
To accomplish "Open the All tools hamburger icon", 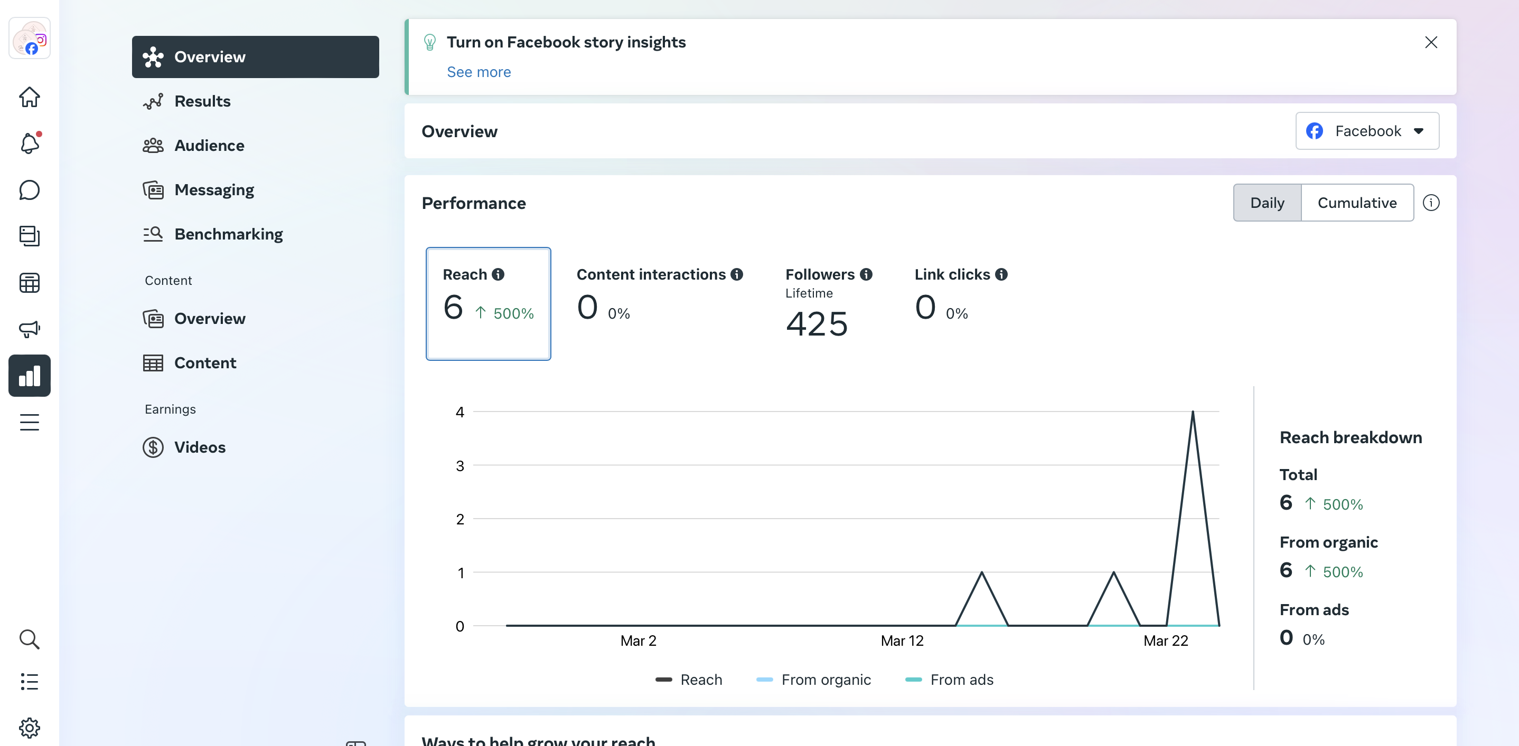I will coord(30,422).
